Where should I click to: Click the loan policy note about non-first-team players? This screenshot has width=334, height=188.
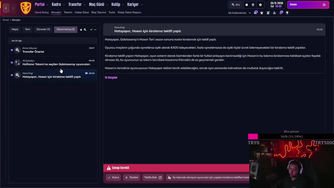[x=208, y=178]
